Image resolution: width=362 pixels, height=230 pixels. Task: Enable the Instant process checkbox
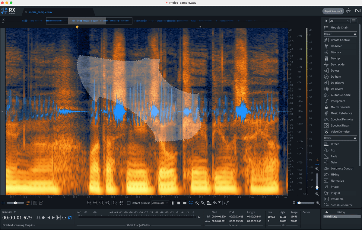[129, 203]
